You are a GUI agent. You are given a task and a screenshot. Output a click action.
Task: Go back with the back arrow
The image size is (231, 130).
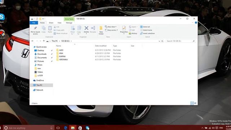32,41
